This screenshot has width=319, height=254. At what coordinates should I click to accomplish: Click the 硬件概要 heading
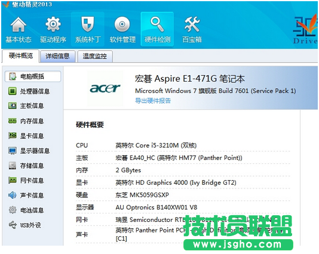(90, 125)
